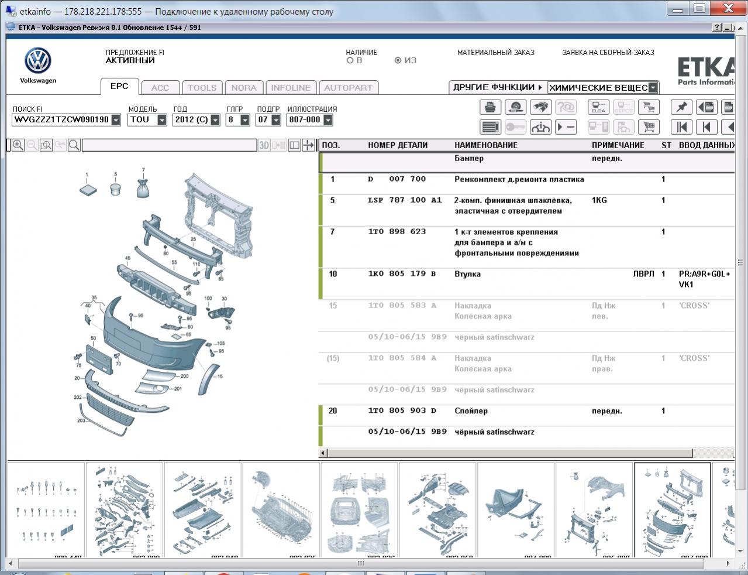The image size is (748, 575).
Task: Launch the ELSA link button
Action: coord(598,107)
